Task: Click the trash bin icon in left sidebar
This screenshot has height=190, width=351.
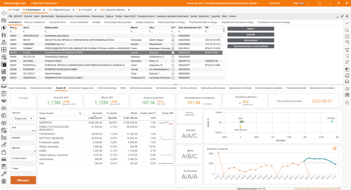Action: (x=4, y=182)
